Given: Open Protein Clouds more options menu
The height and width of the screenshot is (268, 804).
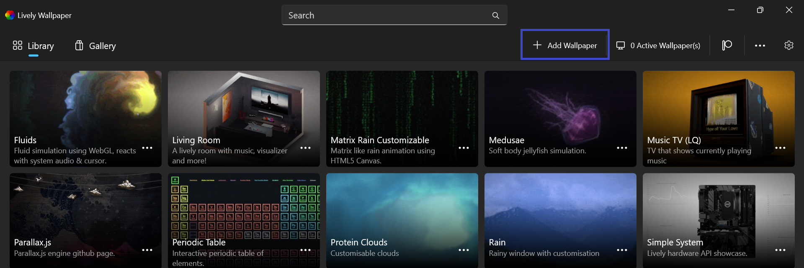Looking at the screenshot, I should pyautogui.click(x=464, y=250).
